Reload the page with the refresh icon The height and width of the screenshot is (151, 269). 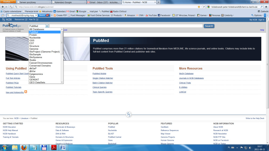204,7
